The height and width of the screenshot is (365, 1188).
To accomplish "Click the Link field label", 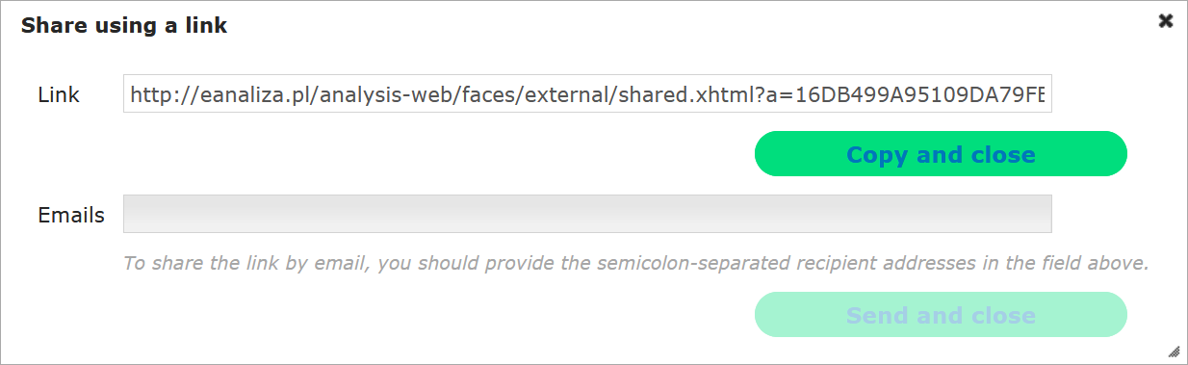I will [x=59, y=94].
